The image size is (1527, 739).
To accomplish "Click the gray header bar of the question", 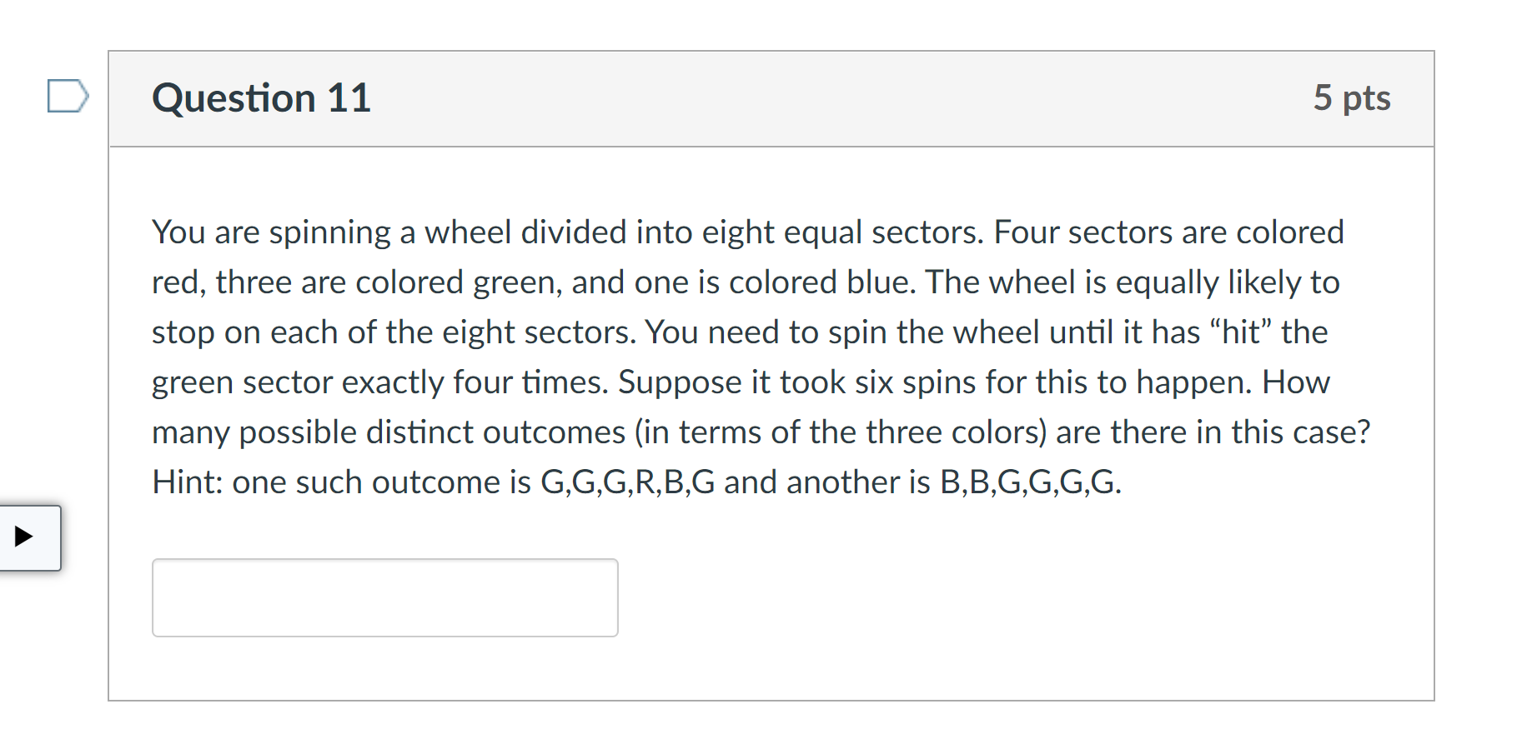I will click(x=771, y=98).
